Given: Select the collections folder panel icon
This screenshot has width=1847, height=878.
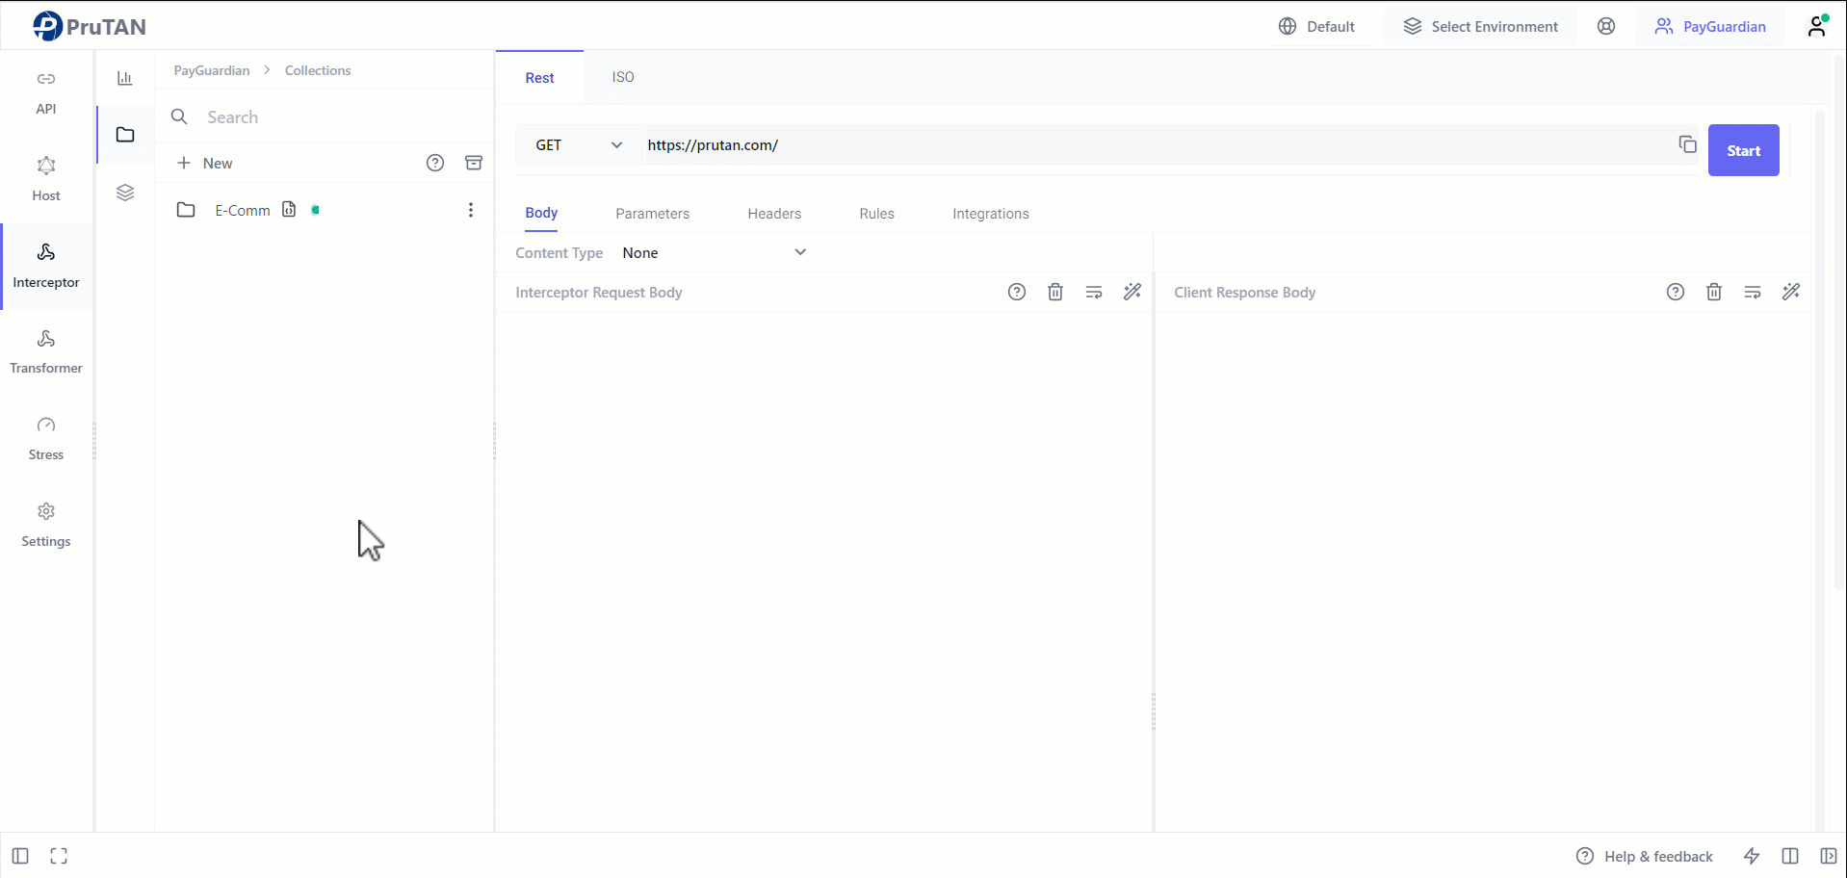Looking at the screenshot, I should pyautogui.click(x=125, y=135).
